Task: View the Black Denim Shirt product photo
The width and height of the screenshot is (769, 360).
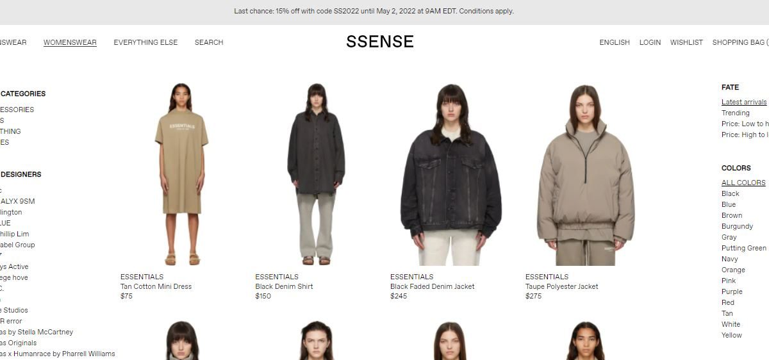Action: [316, 174]
